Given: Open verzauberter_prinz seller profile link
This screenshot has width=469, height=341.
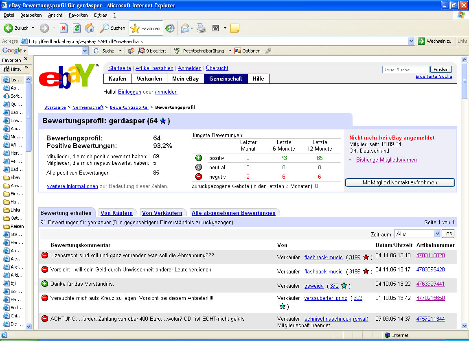Looking at the screenshot, I should coord(326,298).
